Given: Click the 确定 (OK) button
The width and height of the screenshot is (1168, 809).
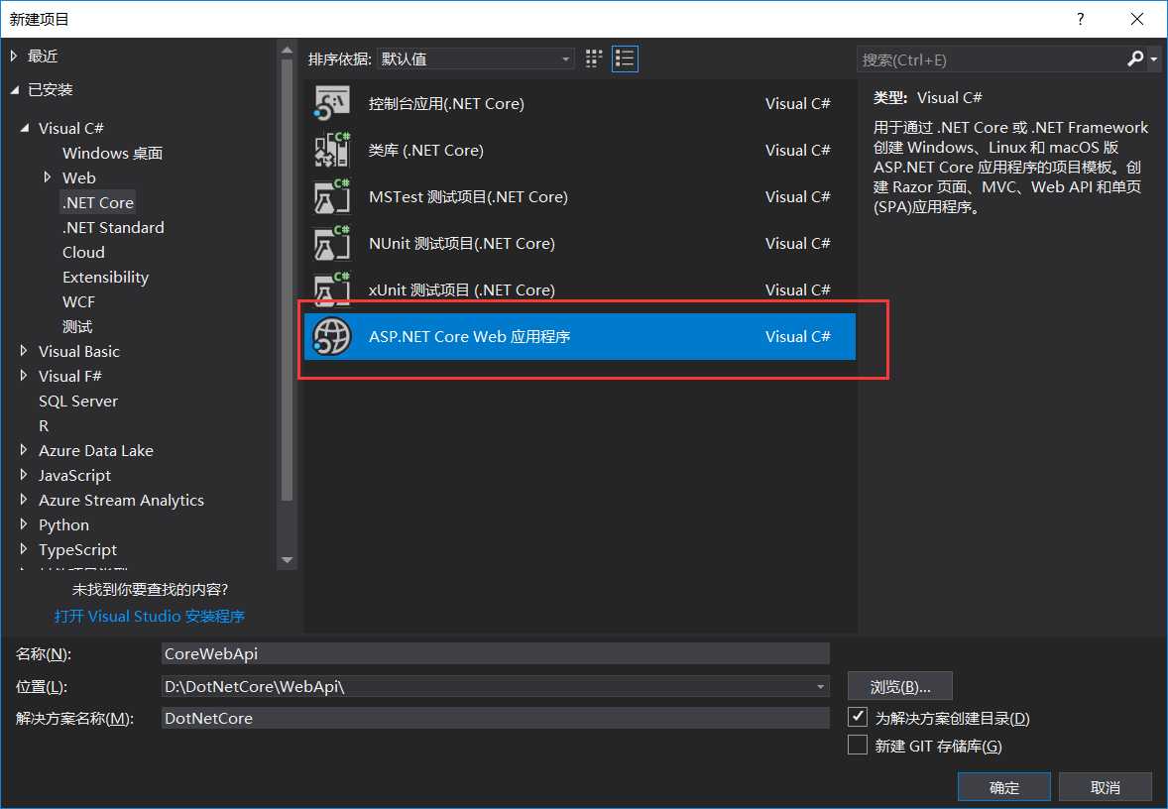Looking at the screenshot, I should point(1004,787).
